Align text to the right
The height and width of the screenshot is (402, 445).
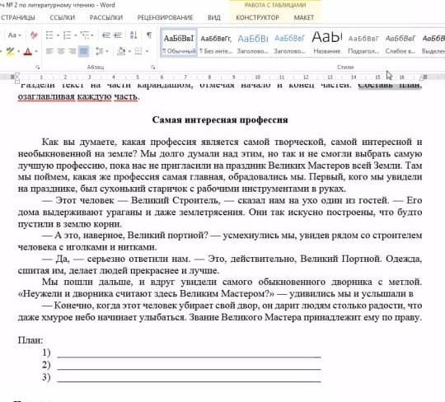(72, 51)
